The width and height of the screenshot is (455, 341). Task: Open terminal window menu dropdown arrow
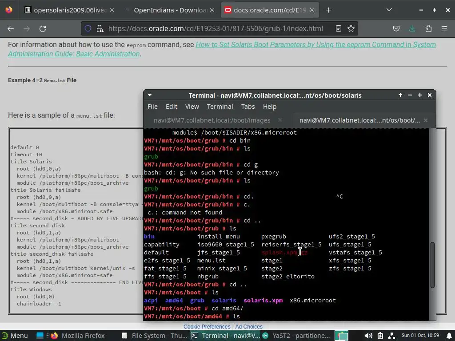click(x=150, y=95)
